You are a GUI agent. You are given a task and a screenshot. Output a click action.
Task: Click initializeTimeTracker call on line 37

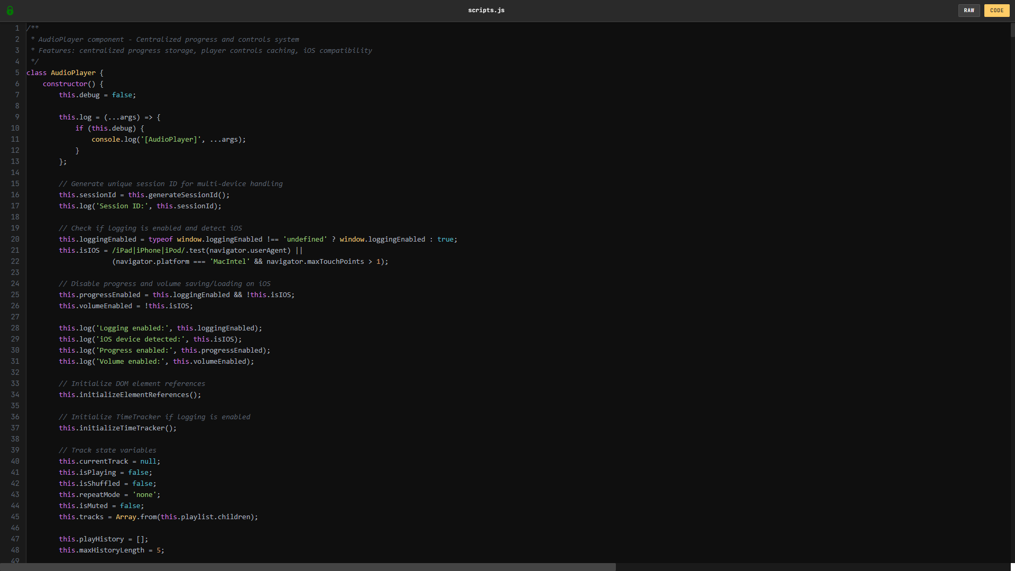click(122, 428)
